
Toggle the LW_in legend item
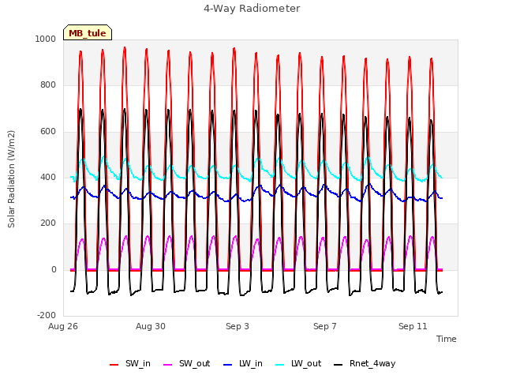[243, 364]
